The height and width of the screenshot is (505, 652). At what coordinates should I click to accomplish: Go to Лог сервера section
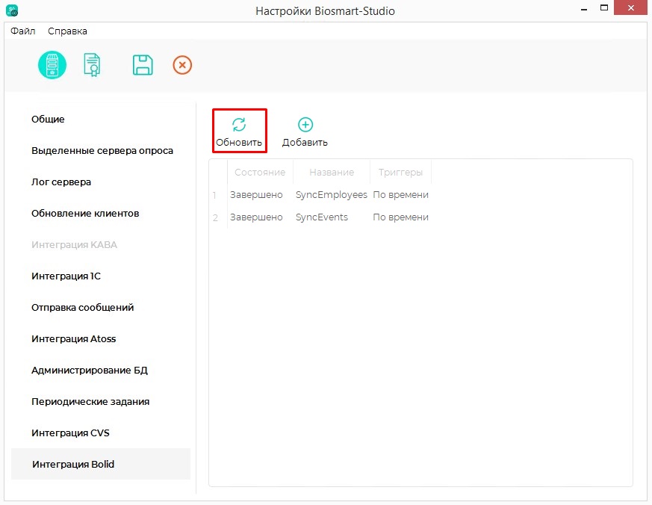[x=101, y=182]
